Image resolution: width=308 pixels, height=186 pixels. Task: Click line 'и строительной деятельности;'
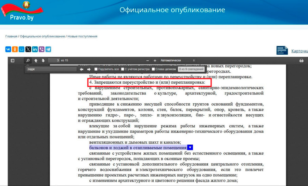point(108,99)
